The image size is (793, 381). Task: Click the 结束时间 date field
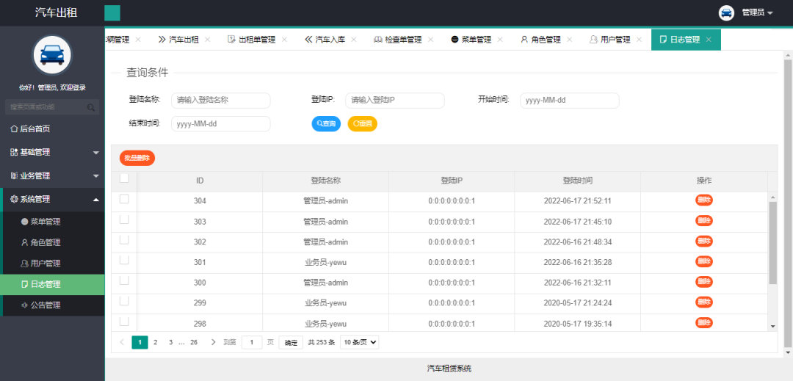[221, 123]
